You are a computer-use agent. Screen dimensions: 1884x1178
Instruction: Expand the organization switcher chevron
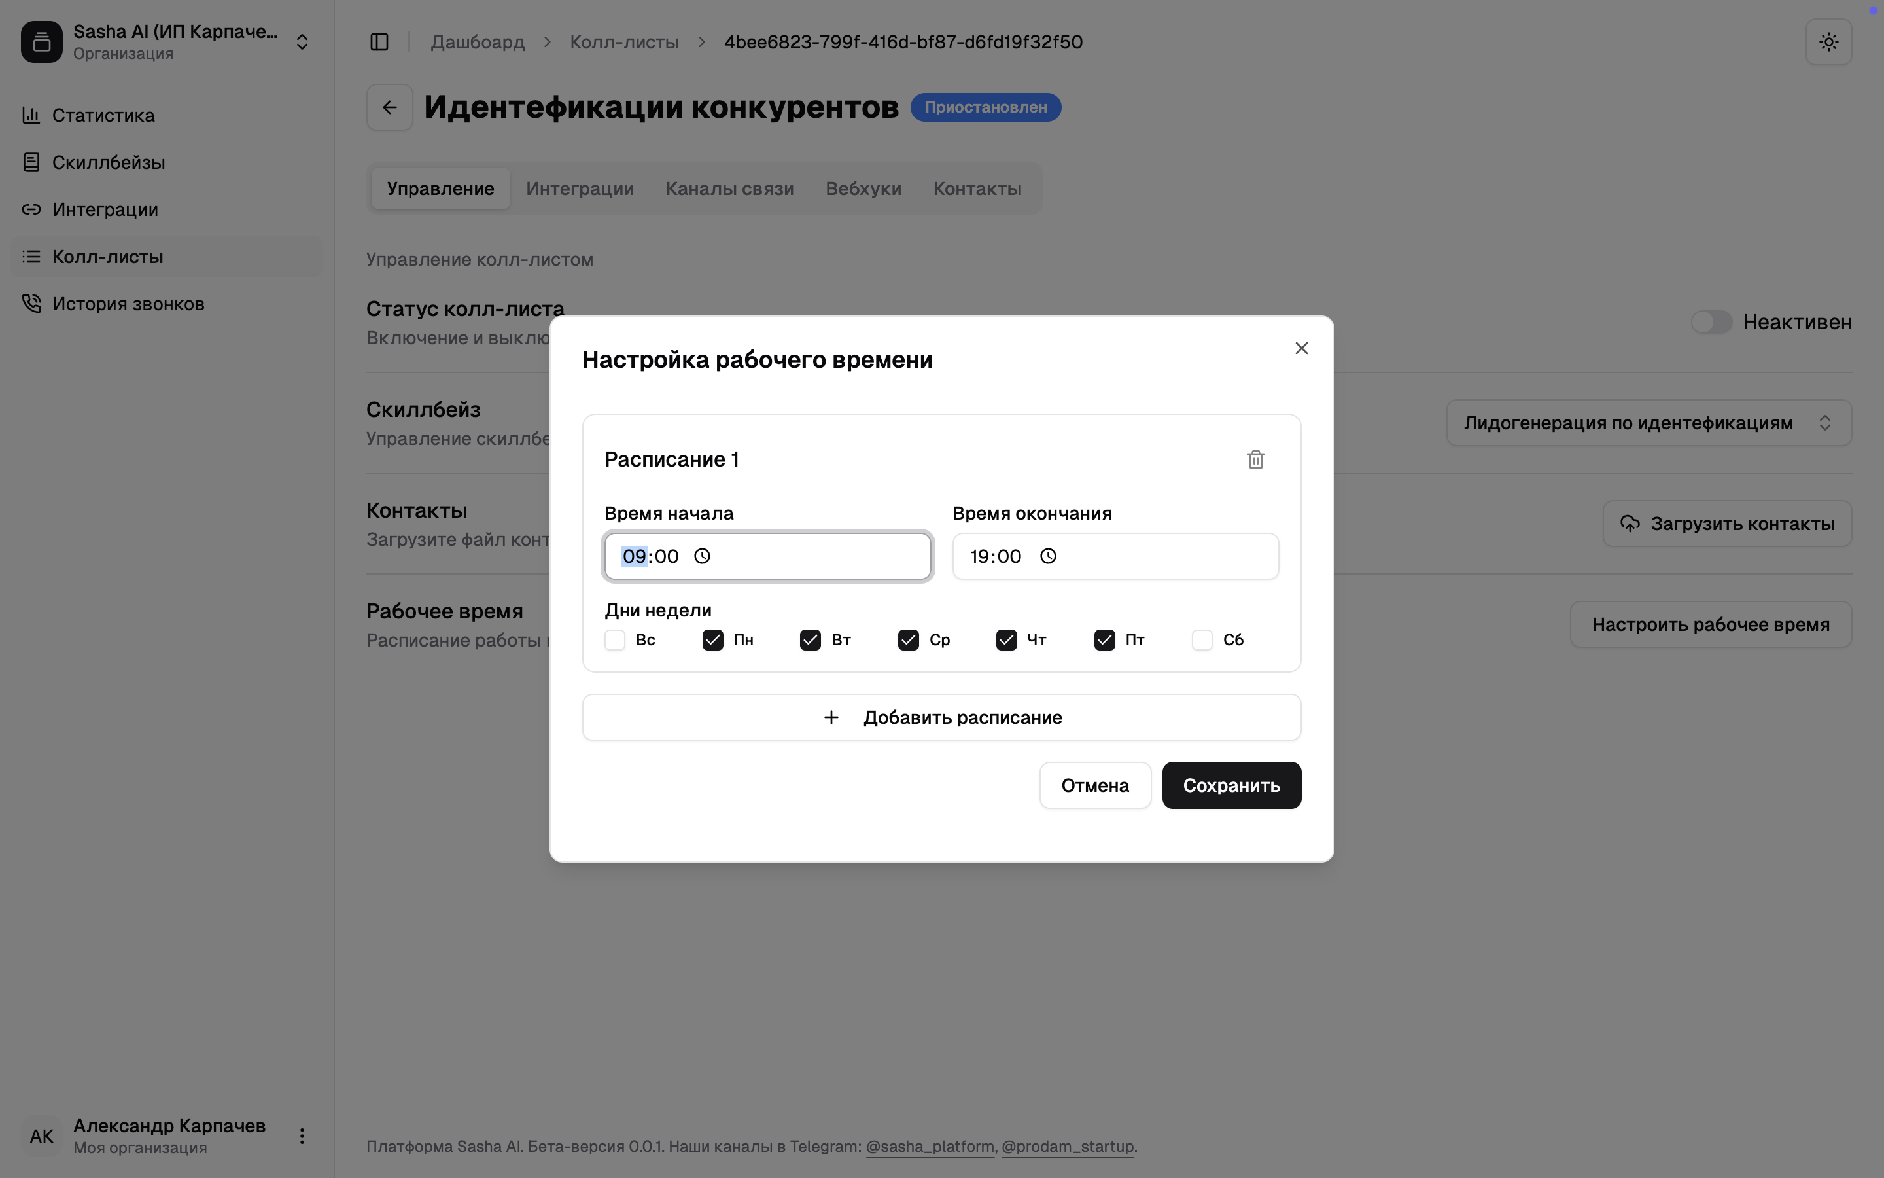[x=302, y=42]
